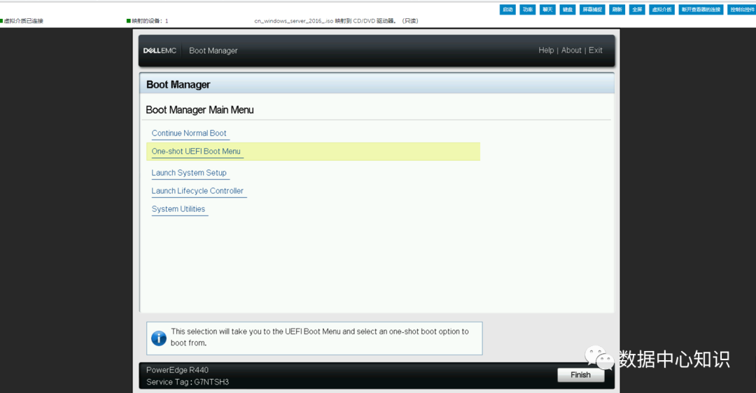This screenshot has width=756, height=393.
Task: Click the 虚拟介质已连接 status text
Action: (x=23, y=21)
